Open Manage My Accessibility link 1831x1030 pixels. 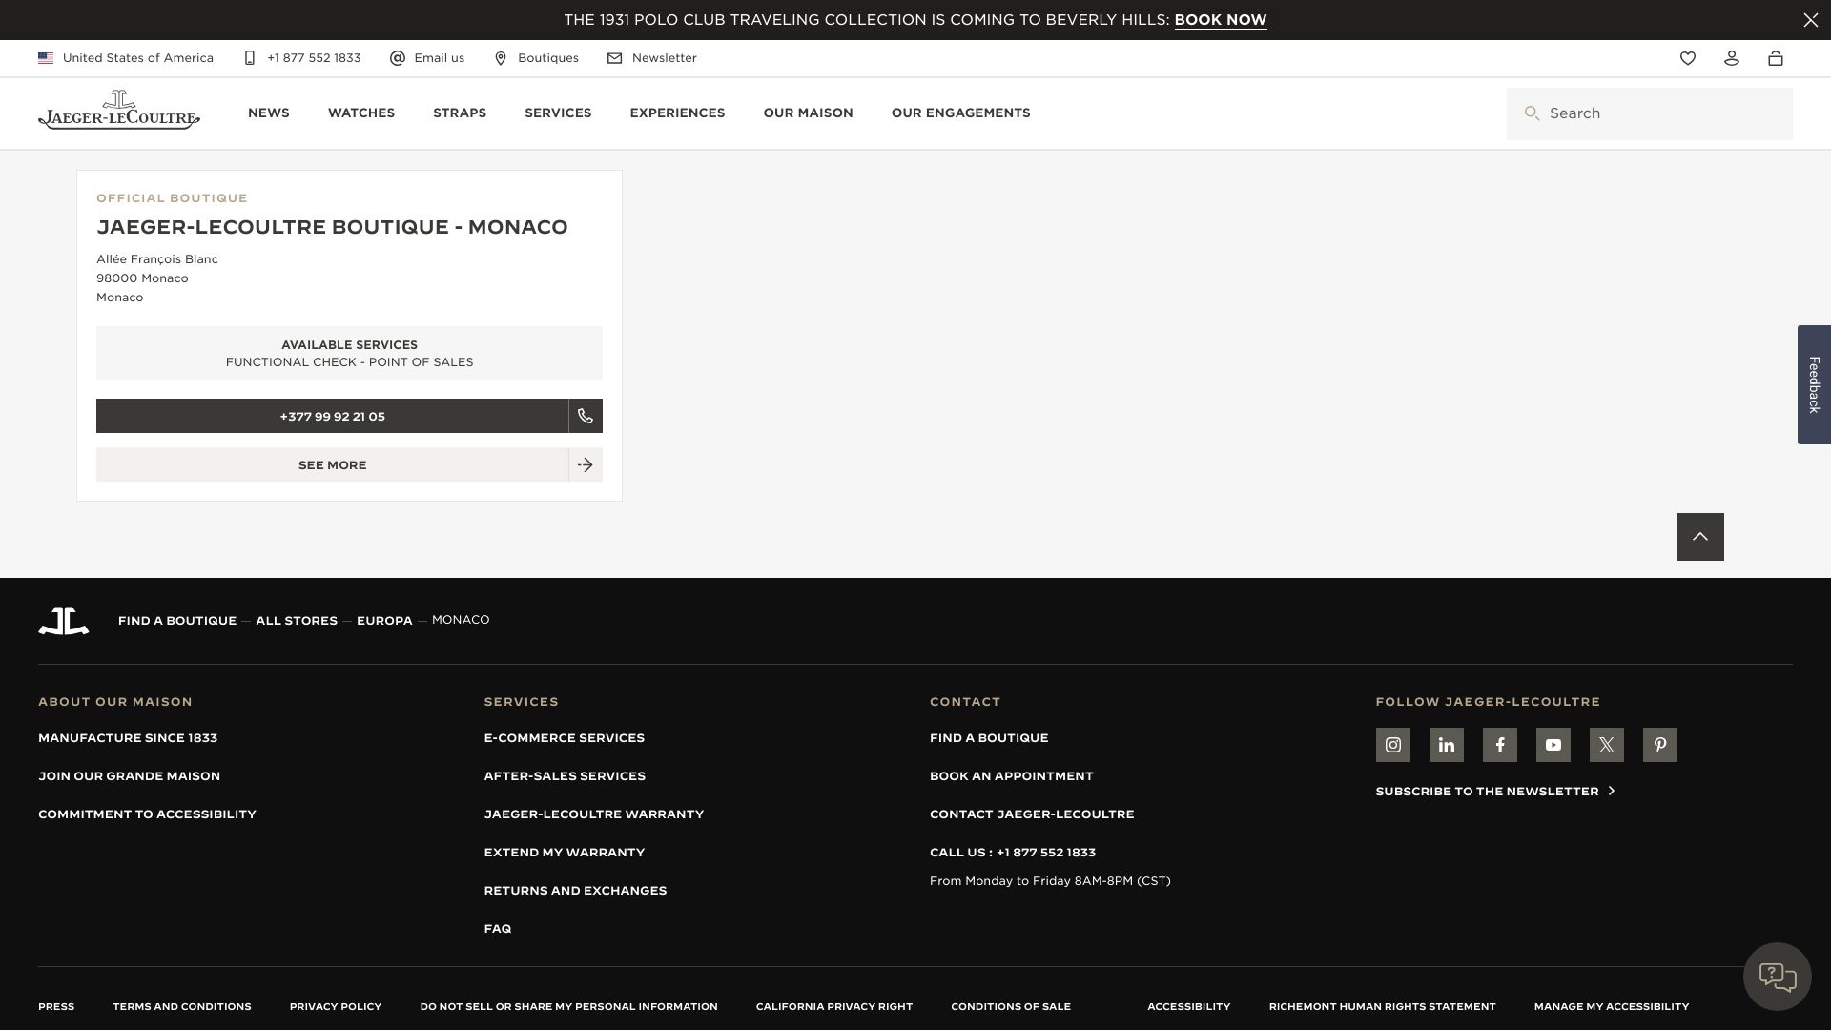click(1612, 1007)
